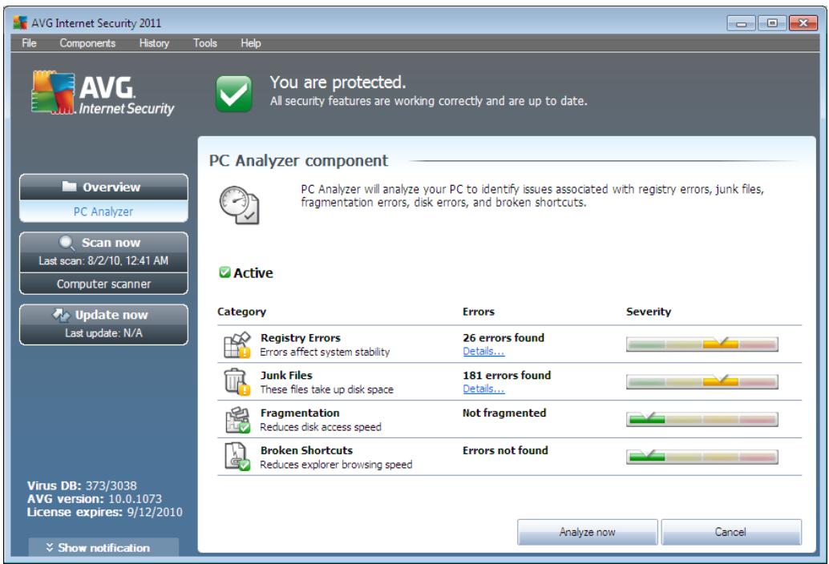Click the PC Analyzer gauge icon
The height and width of the screenshot is (564, 829).
239,205
